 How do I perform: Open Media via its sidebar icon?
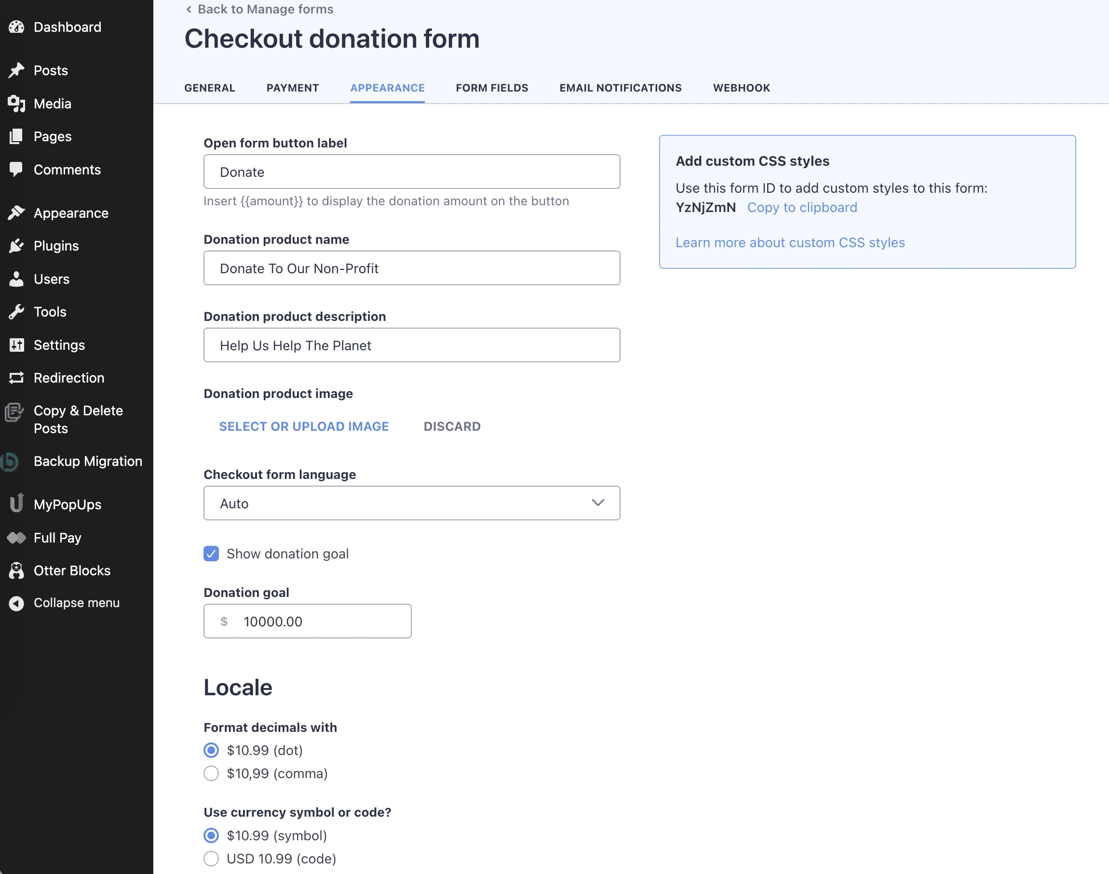pyautogui.click(x=16, y=104)
